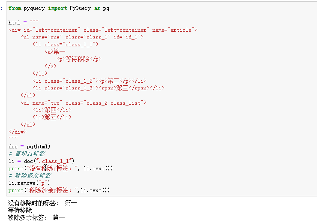Click the <li>第四</li> line

[52, 110]
